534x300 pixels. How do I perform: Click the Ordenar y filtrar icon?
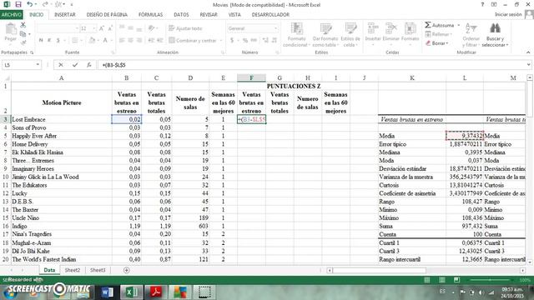pos(471,28)
